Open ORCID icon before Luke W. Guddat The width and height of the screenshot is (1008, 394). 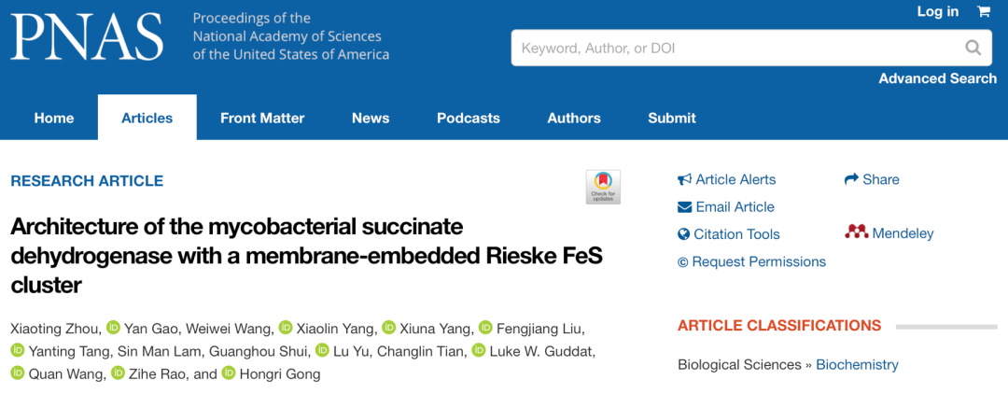(478, 351)
